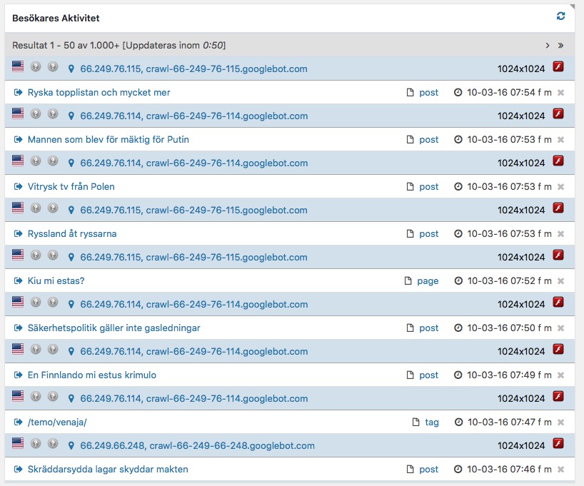The width and height of the screenshot is (584, 486).
Task: Jump to last results page double arrow
Action: [560, 46]
